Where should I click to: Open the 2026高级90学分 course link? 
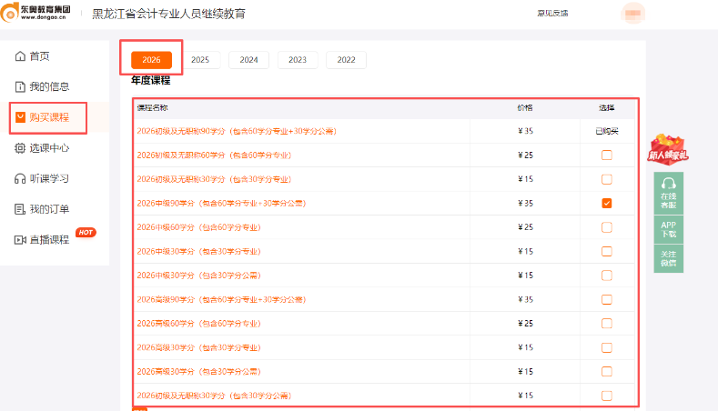[x=221, y=299]
